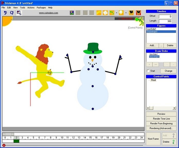Click the green keyframe marker at frame 2
This screenshot has width=179, height=148.
coord(16,141)
